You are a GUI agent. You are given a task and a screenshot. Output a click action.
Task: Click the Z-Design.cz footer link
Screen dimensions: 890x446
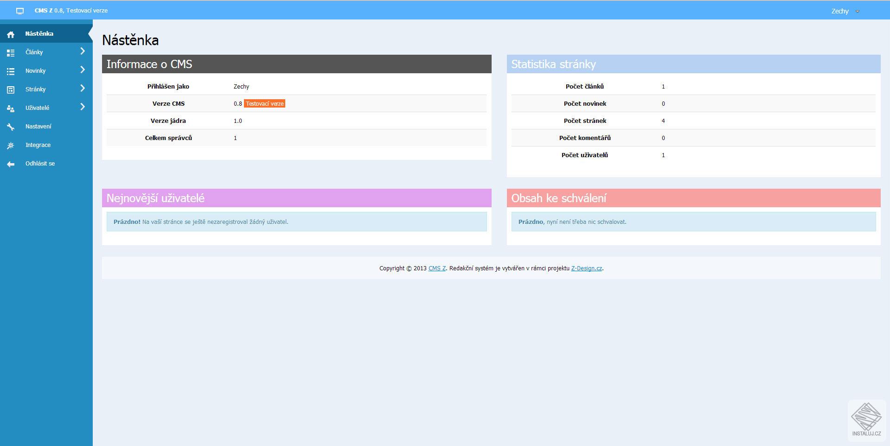pyautogui.click(x=586, y=268)
